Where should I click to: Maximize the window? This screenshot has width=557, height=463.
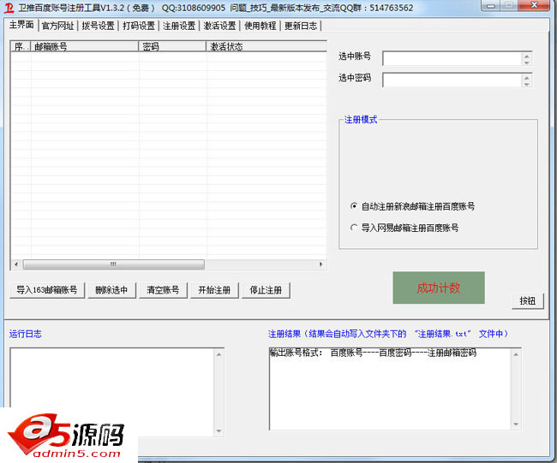point(509,5)
